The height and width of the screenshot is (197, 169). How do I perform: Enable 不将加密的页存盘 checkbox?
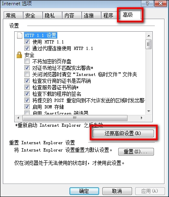[27, 61]
